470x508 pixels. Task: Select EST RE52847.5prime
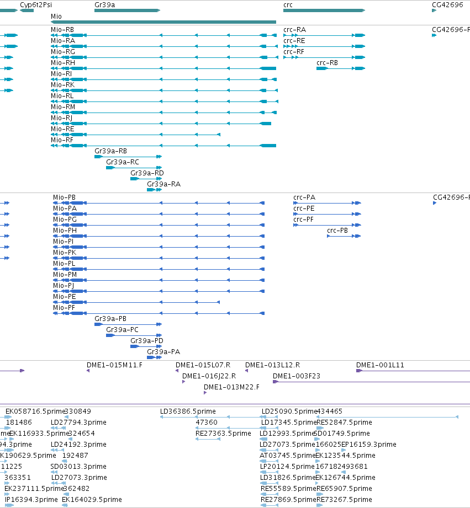pos(344,422)
